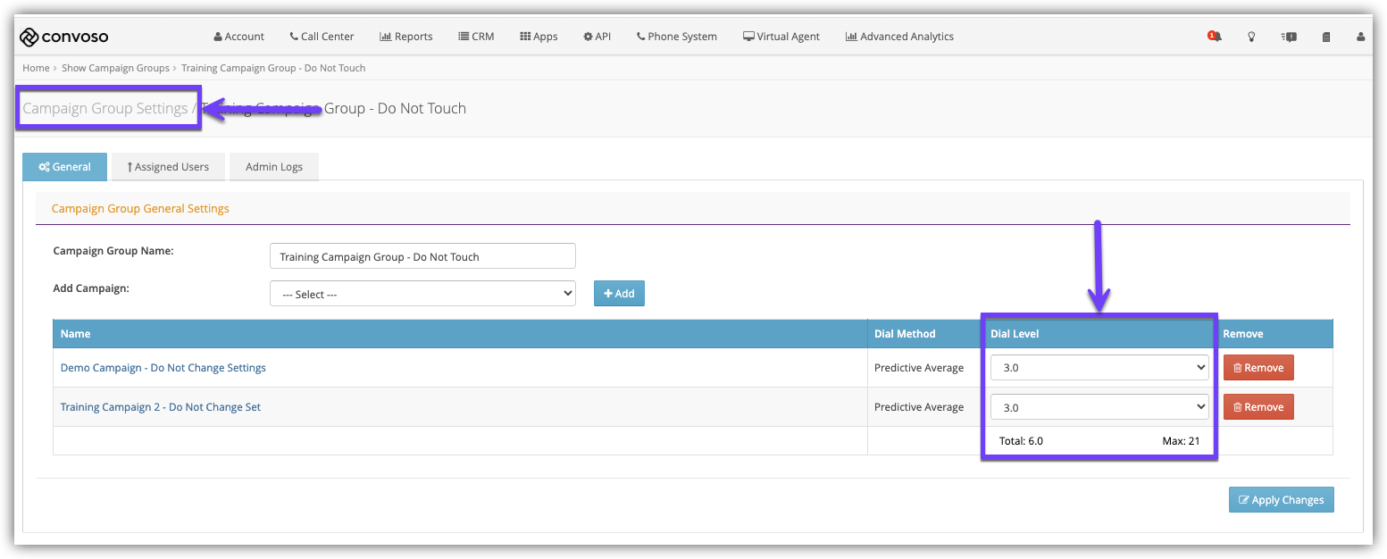Screen dimensions: 1387x559
Task: Expand the Add Campaign select dropdown
Action: click(422, 294)
